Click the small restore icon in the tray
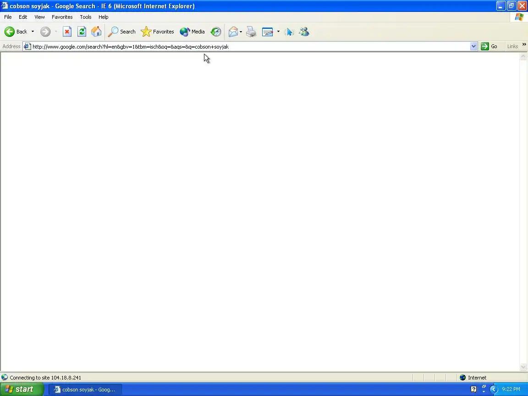The width and height of the screenshot is (528, 396). [x=484, y=387]
